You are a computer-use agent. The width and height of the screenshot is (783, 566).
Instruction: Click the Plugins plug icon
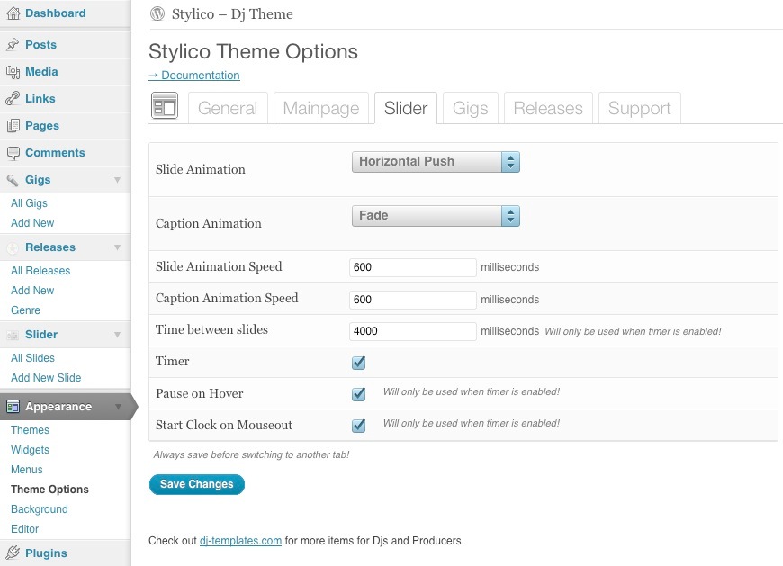[x=13, y=553]
